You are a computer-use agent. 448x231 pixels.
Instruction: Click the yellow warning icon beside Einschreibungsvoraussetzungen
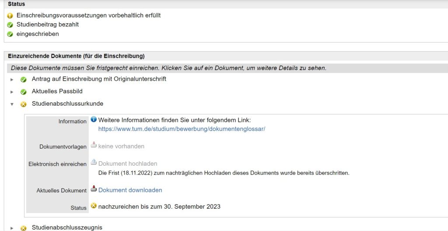(x=10, y=15)
